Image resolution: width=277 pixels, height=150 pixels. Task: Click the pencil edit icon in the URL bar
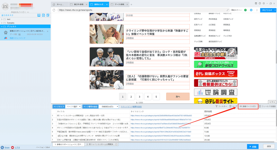click(227, 10)
